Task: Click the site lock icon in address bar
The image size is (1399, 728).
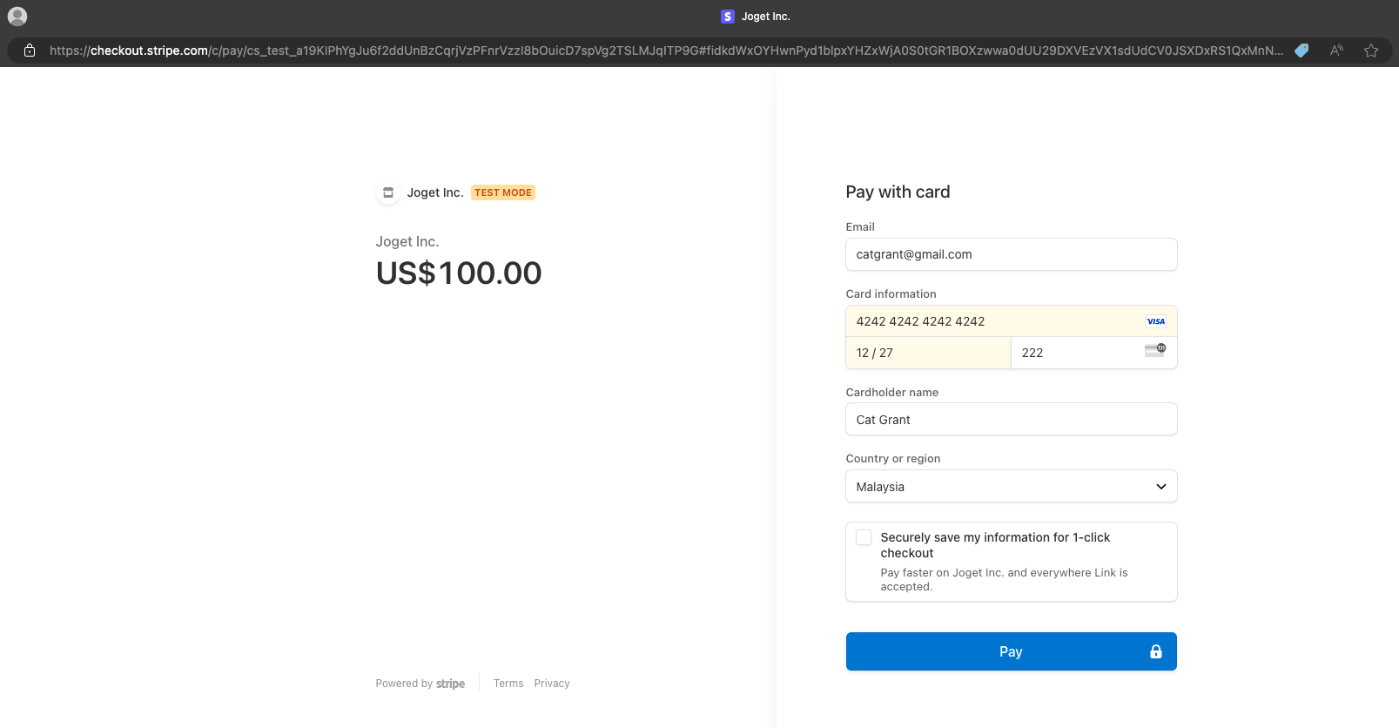Action: (x=30, y=51)
